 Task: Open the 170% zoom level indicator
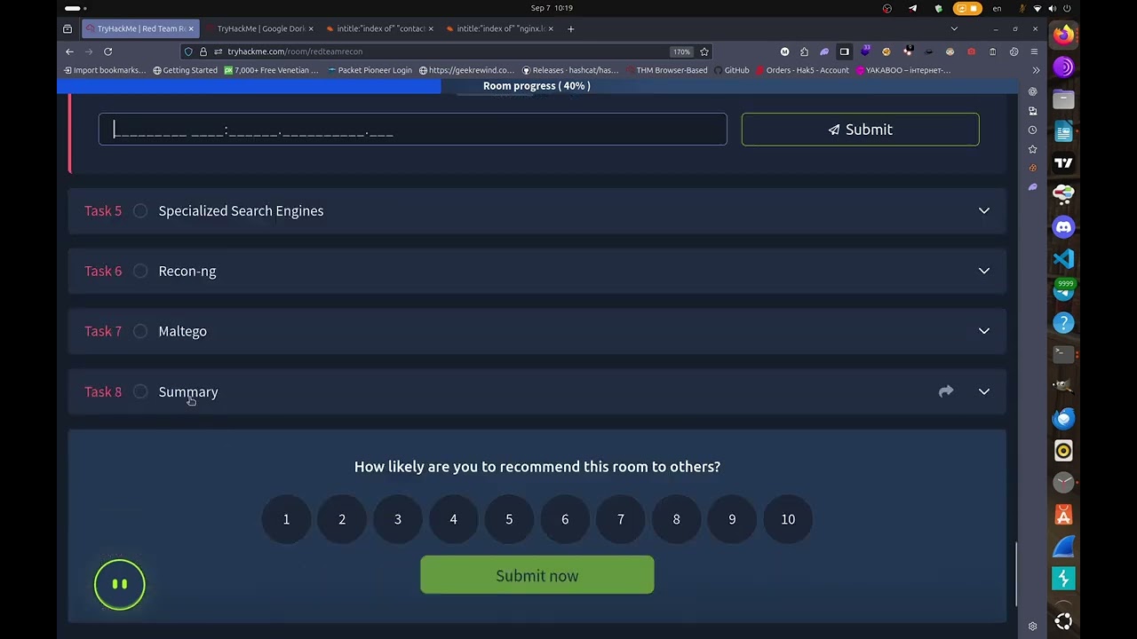[x=681, y=51]
